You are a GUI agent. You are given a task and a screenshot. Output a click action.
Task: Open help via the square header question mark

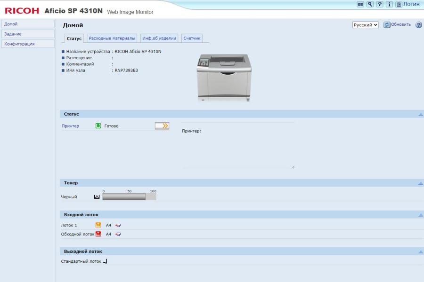(x=380, y=4)
